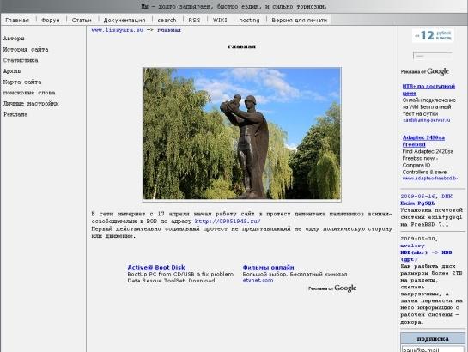Follow http://09051945.ru/ link
This screenshot has width=468, height=352.
point(228,222)
